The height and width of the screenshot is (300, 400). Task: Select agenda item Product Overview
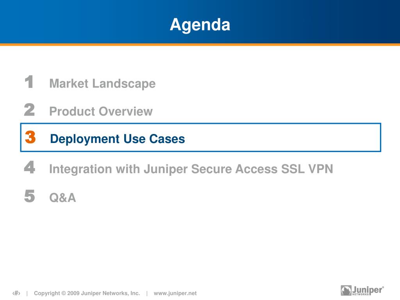click(101, 111)
